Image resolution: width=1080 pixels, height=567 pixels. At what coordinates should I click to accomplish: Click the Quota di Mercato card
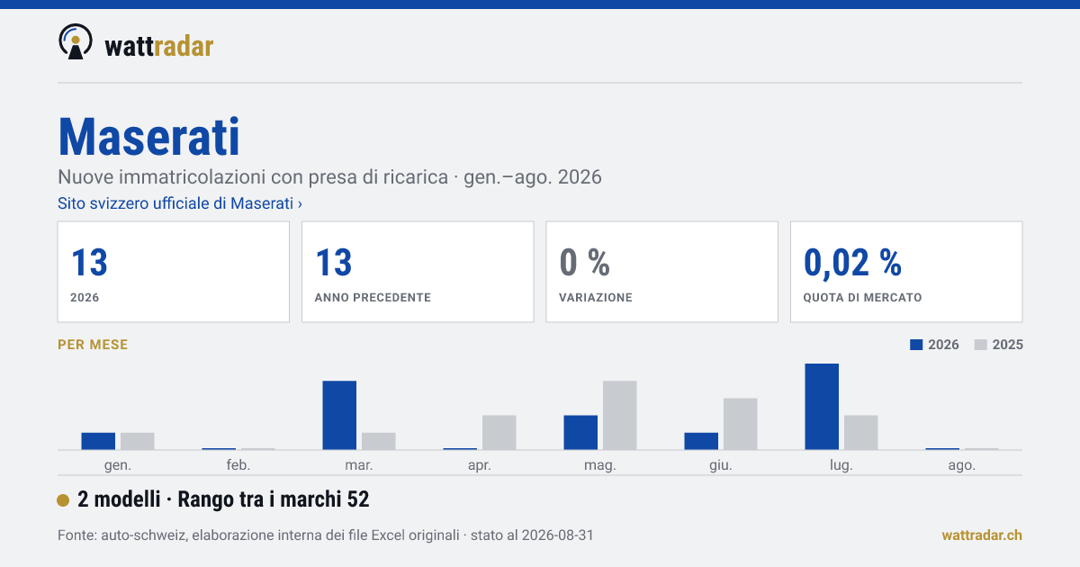pyautogui.click(x=906, y=272)
